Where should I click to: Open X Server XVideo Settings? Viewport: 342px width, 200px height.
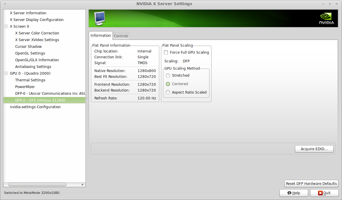point(37,40)
